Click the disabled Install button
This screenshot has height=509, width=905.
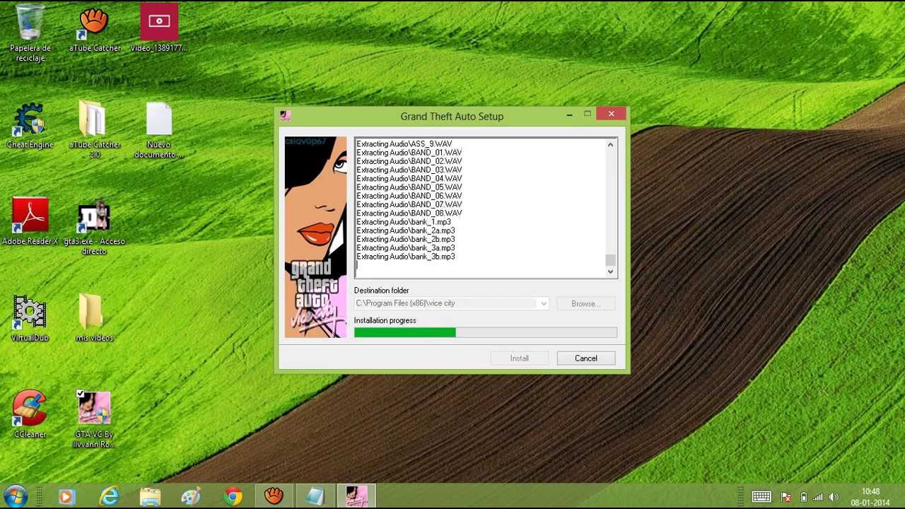pos(520,358)
